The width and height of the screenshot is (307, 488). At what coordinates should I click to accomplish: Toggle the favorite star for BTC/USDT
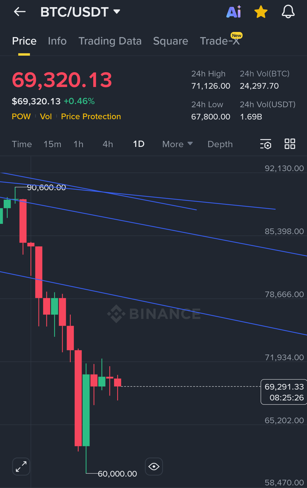tap(261, 12)
